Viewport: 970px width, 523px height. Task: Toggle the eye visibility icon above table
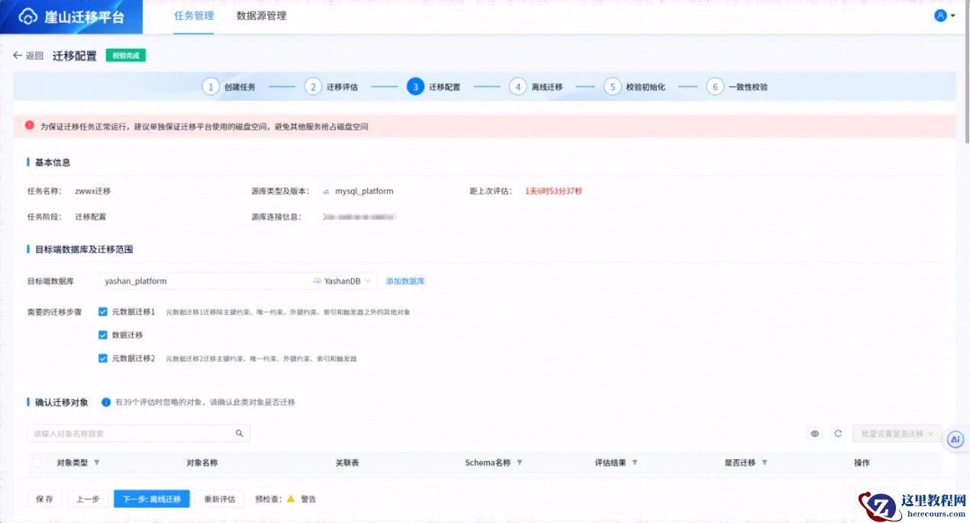click(x=815, y=433)
